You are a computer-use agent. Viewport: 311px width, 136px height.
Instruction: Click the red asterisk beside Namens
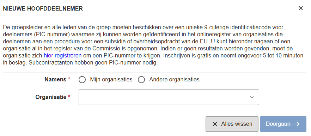69,79
